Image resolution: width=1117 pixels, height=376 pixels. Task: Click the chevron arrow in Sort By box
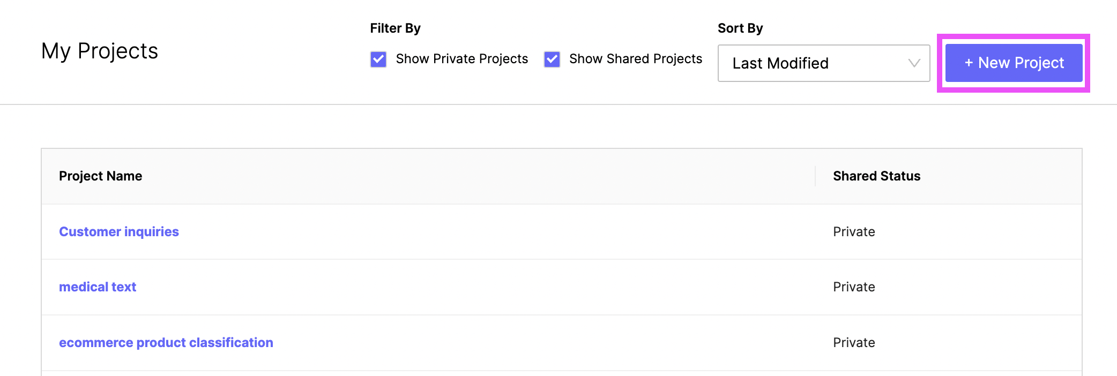[x=914, y=63]
